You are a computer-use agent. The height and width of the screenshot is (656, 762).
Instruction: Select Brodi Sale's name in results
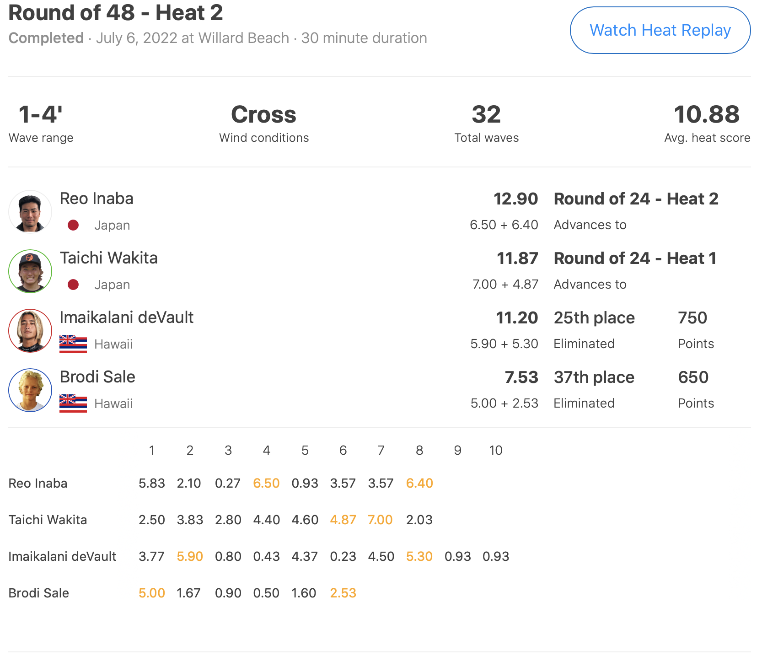click(x=97, y=377)
